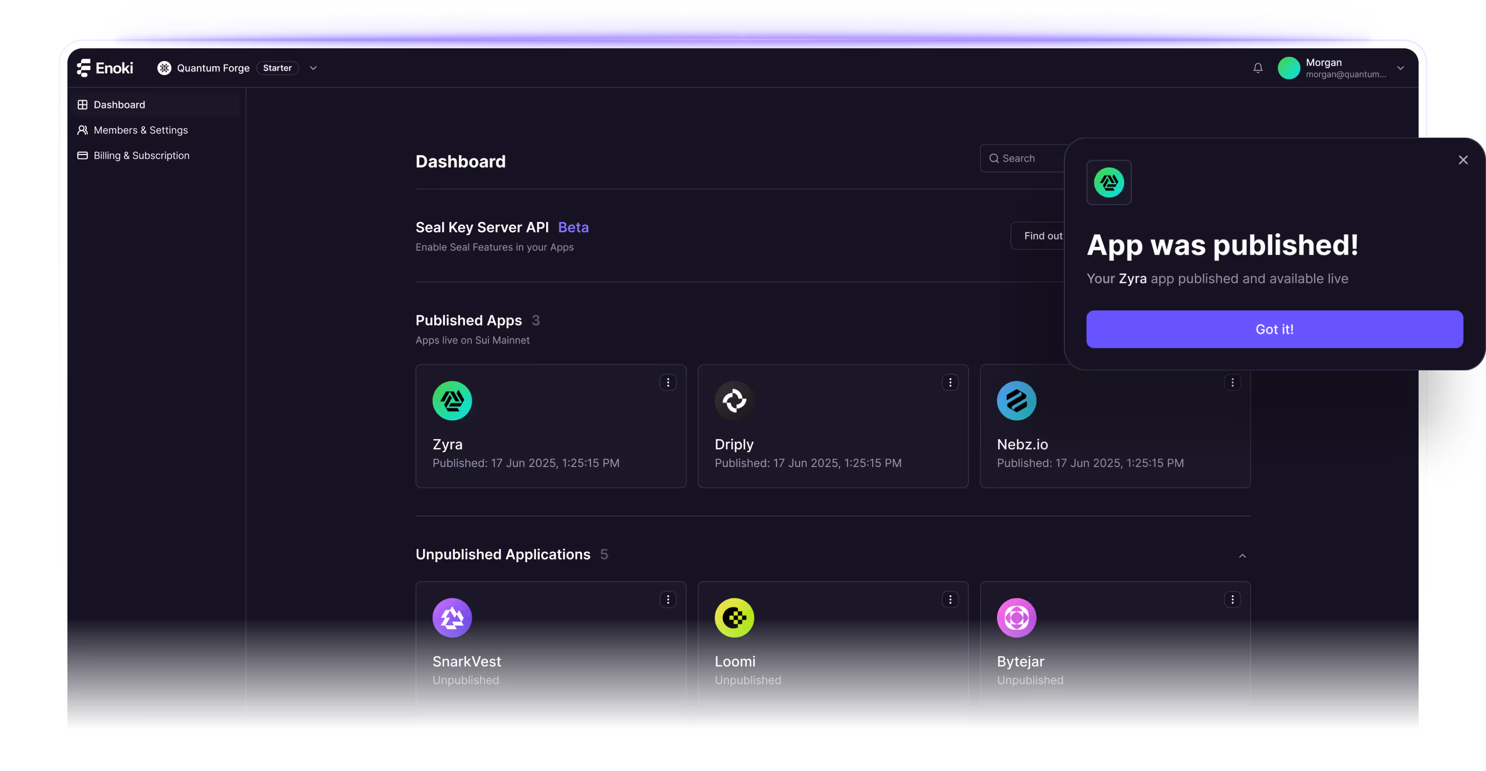Open the Loomi card three-dot menu

(x=950, y=600)
